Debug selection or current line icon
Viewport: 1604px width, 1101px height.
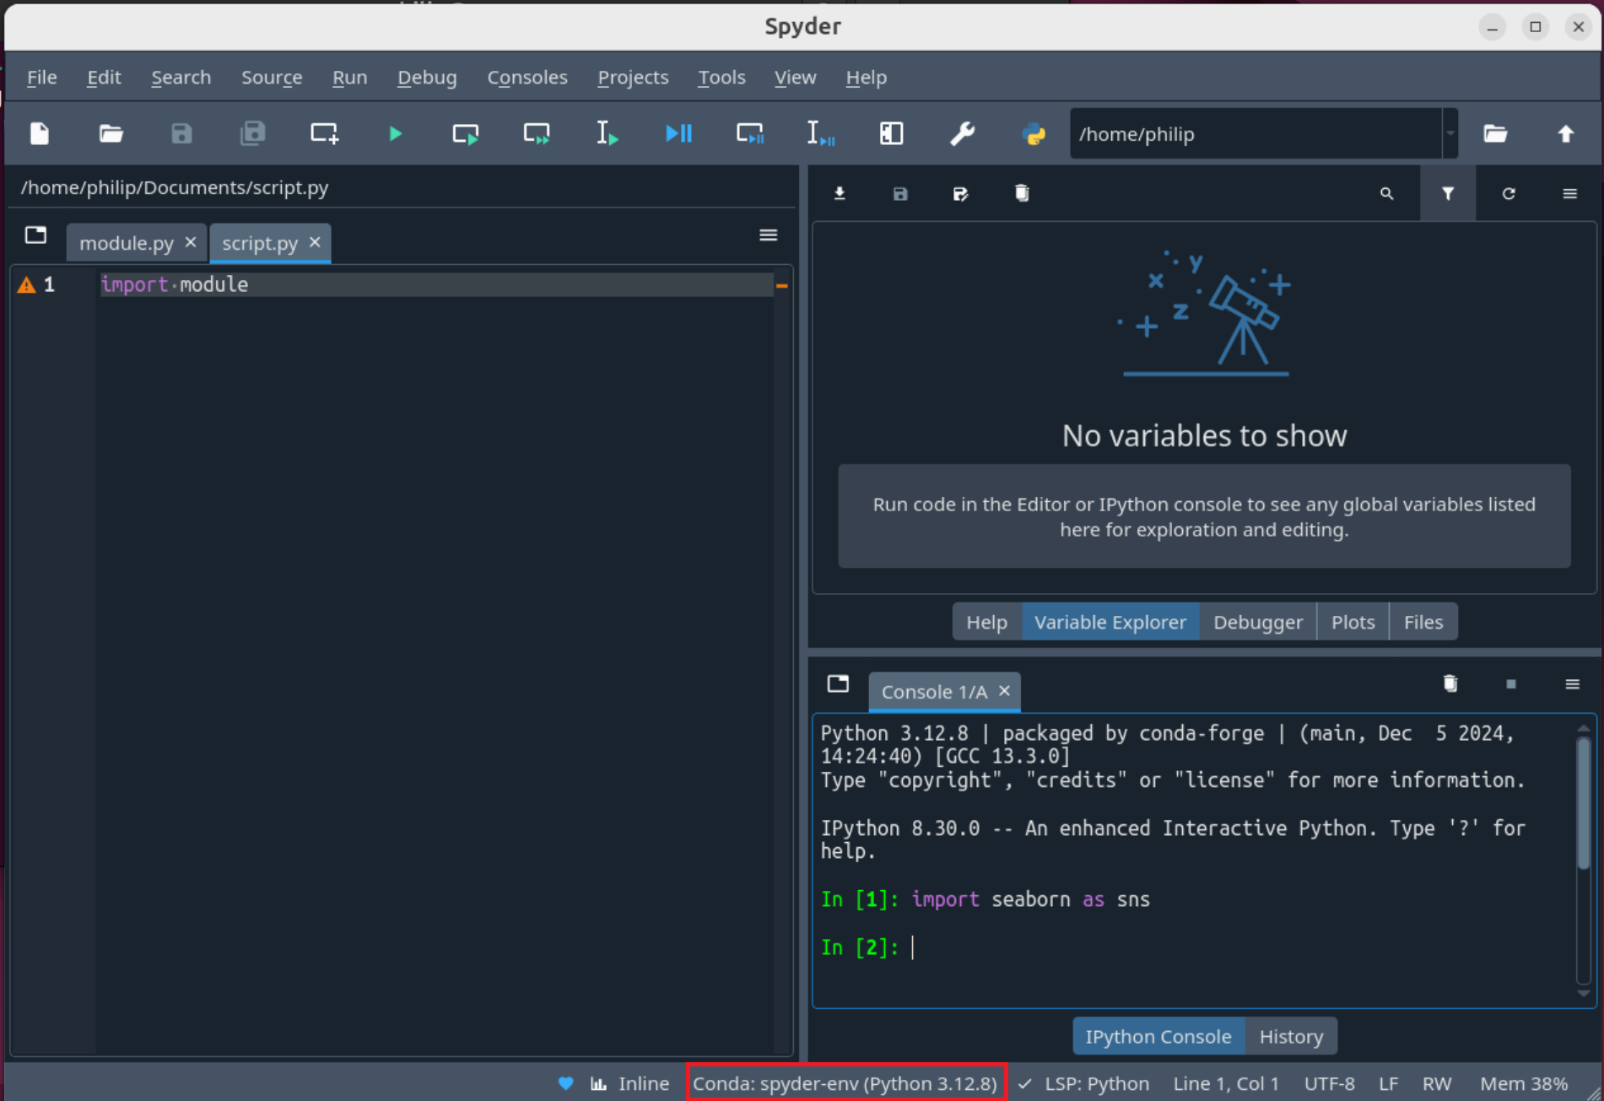click(x=820, y=133)
